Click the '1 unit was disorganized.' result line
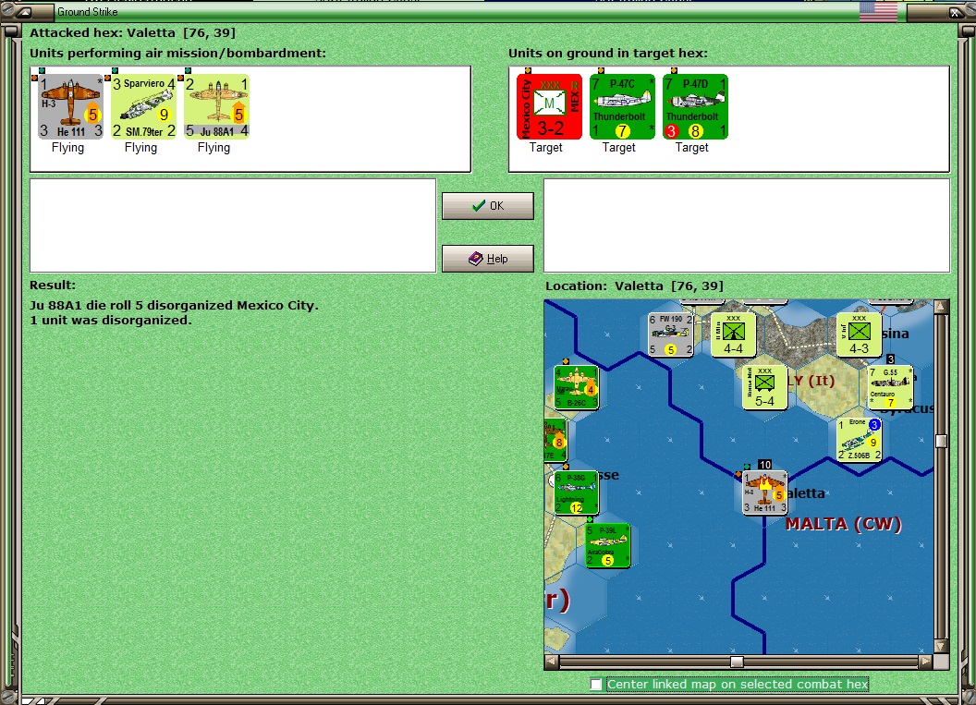This screenshot has height=705, width=976. point(111,321)
